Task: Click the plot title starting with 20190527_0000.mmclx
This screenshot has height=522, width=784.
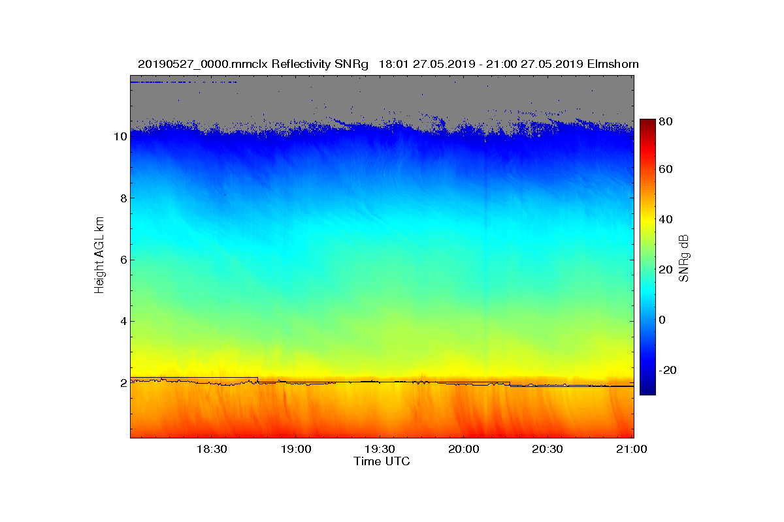Action: (x=388, y=64)
